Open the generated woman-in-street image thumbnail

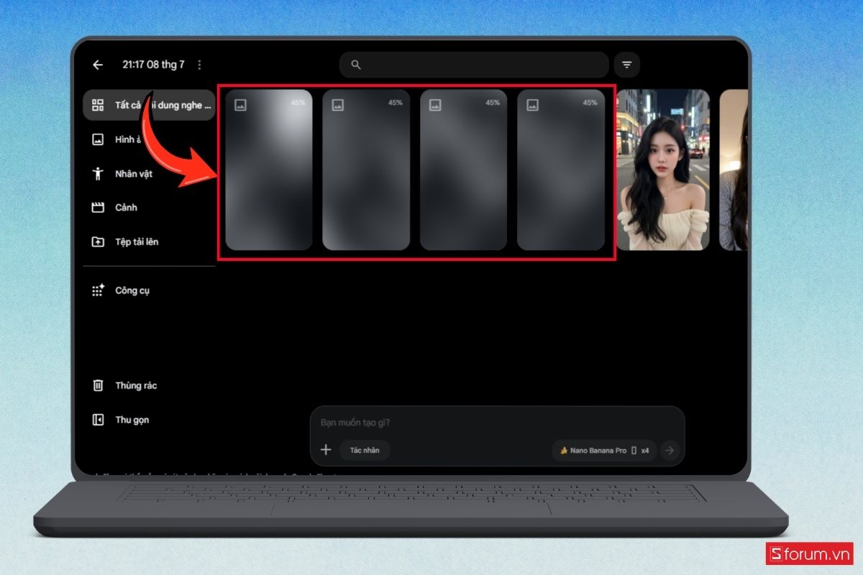coord(662,170)
